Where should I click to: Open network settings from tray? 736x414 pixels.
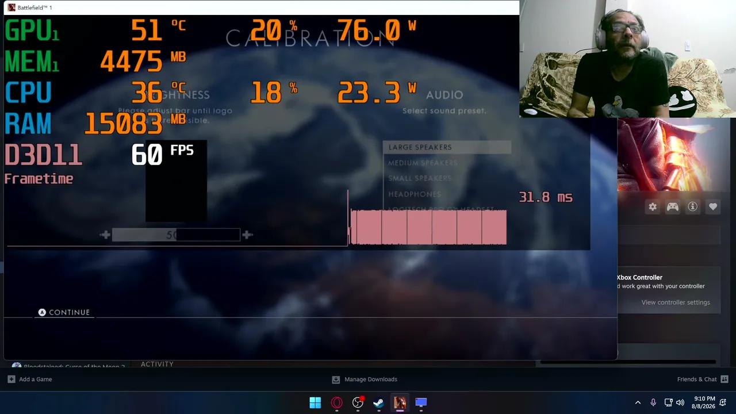[x=668, y=402]
